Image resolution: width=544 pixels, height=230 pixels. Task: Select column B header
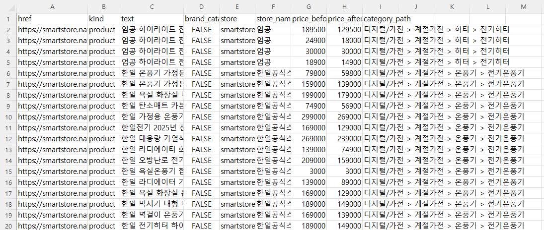click(104, 6)
